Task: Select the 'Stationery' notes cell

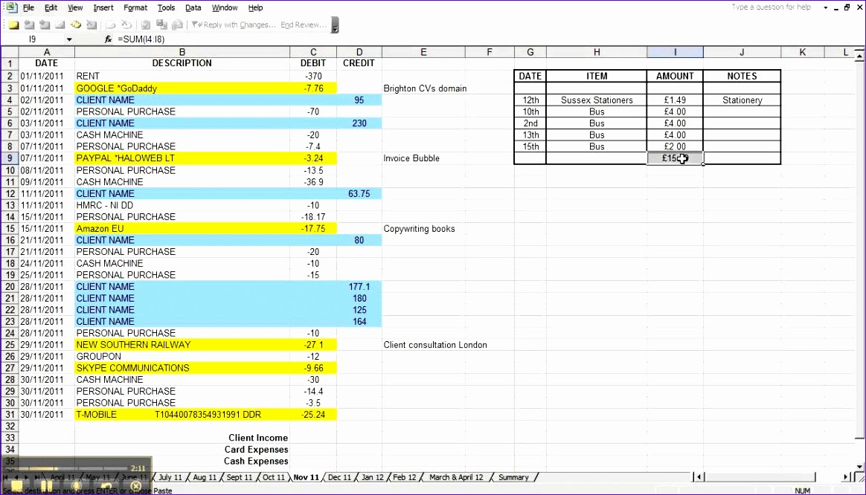Action: coord(742,100)
